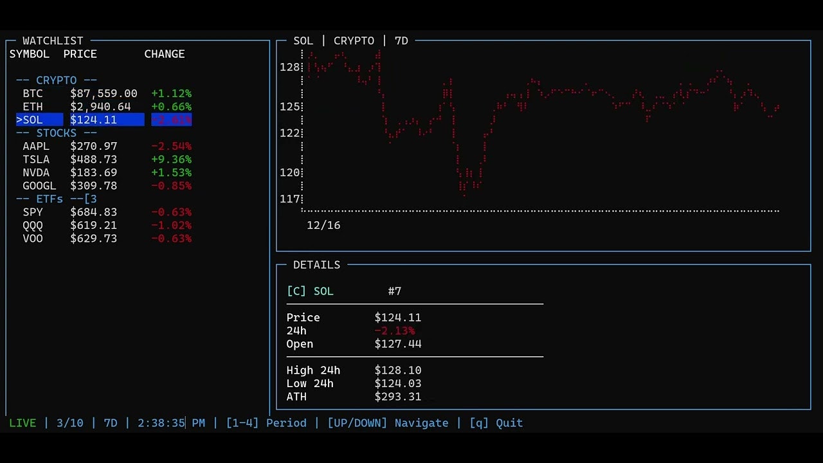Screen dimensions: 823x463
Task: Click the [1-4] Period hint
Action: 266,423
